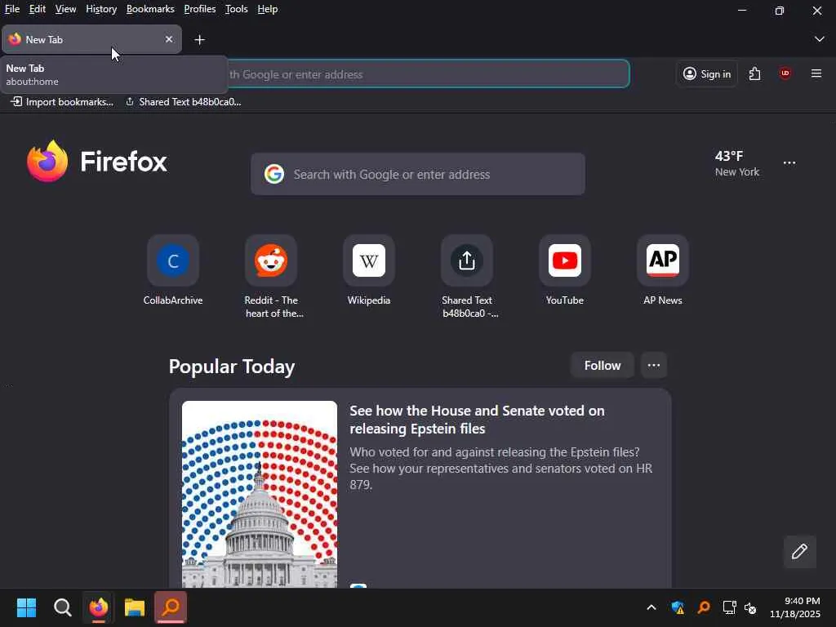The image size is (836, 627).
Task: Click the 43°F New York weather widget
Action: [x=737, y=163]
